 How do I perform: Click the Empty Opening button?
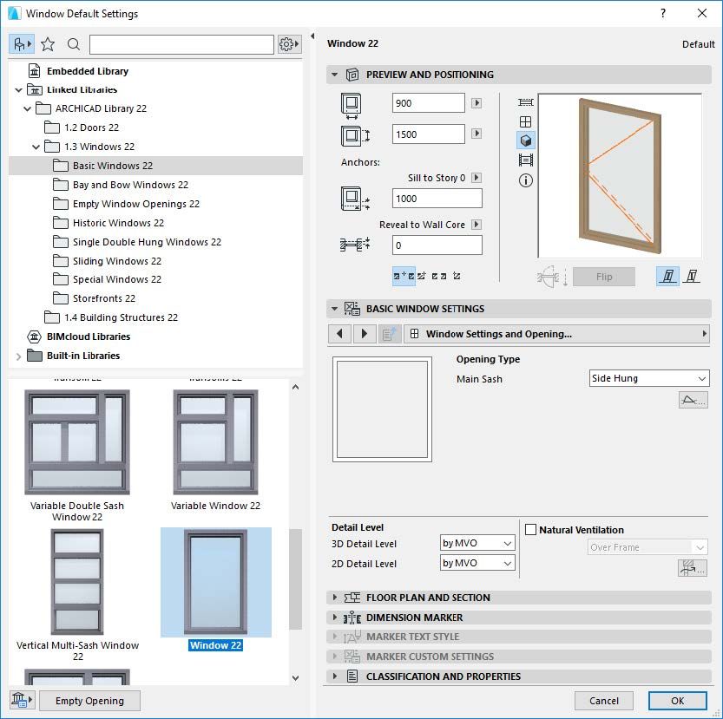(x=89, y=701)
